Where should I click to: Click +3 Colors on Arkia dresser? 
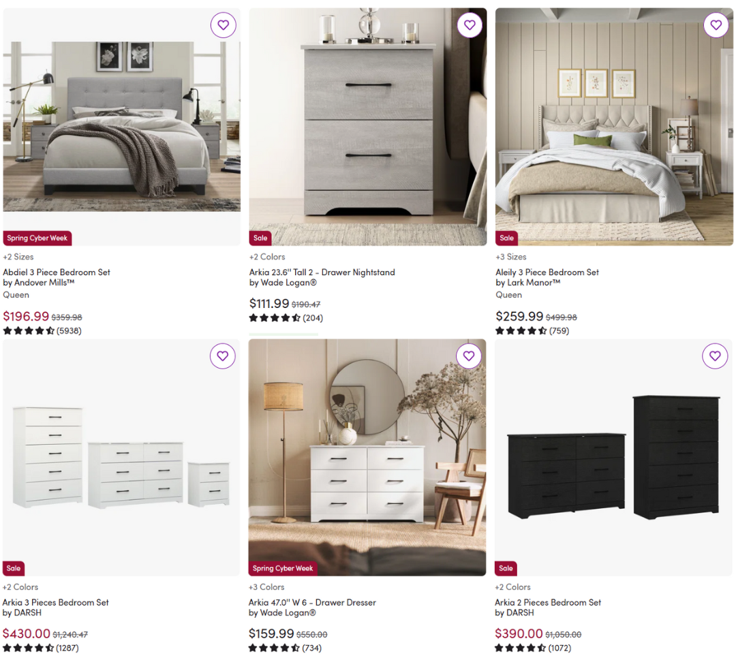click(266, 587)
